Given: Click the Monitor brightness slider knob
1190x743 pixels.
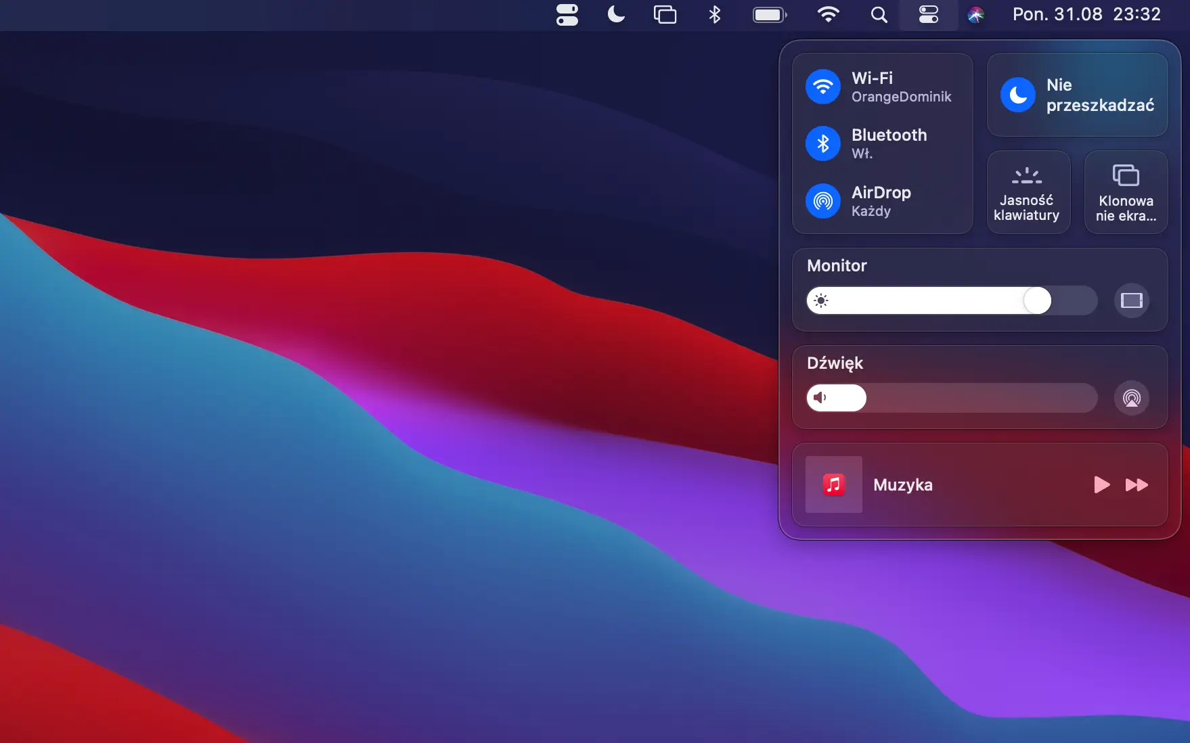Looking at the screenshot, I should (x=1037, y=300).
